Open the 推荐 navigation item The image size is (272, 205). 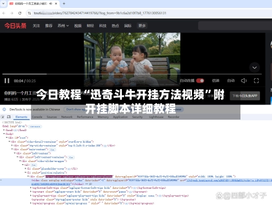[x=49, y=26]
